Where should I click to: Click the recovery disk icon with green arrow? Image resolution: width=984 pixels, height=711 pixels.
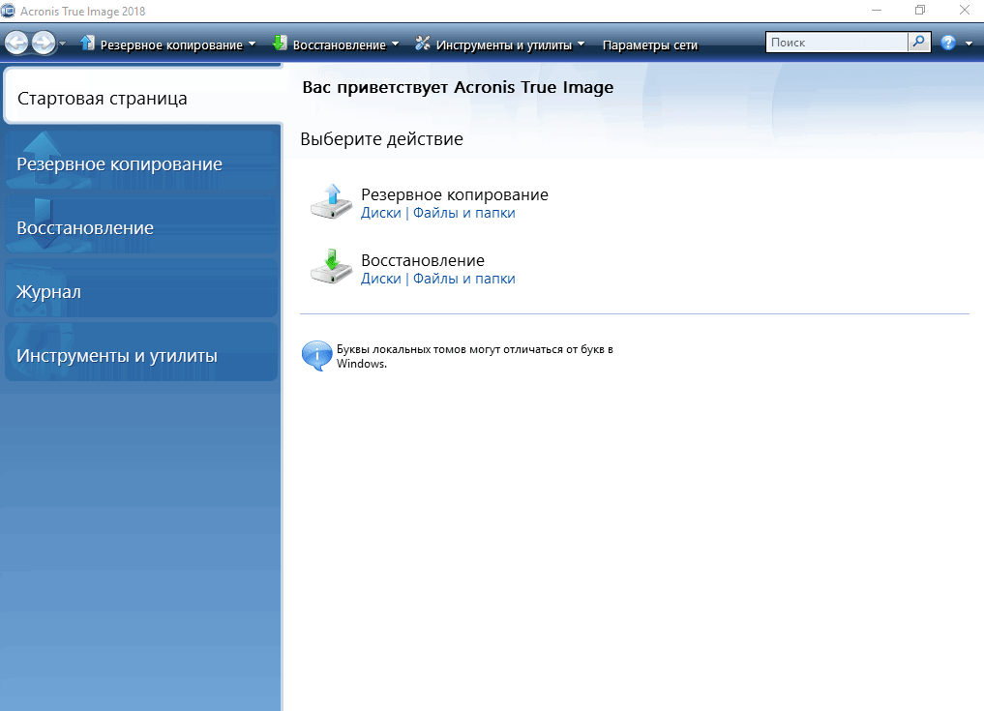click(x=331, y=267)
